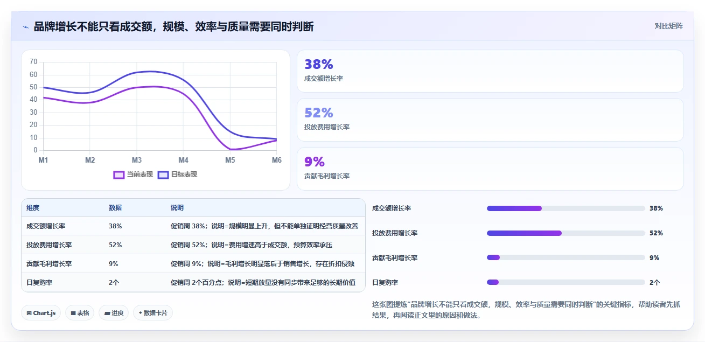705x342 pixels.
Task: Click the 促销周 9% description cell
Action: (x=263, y=264)
